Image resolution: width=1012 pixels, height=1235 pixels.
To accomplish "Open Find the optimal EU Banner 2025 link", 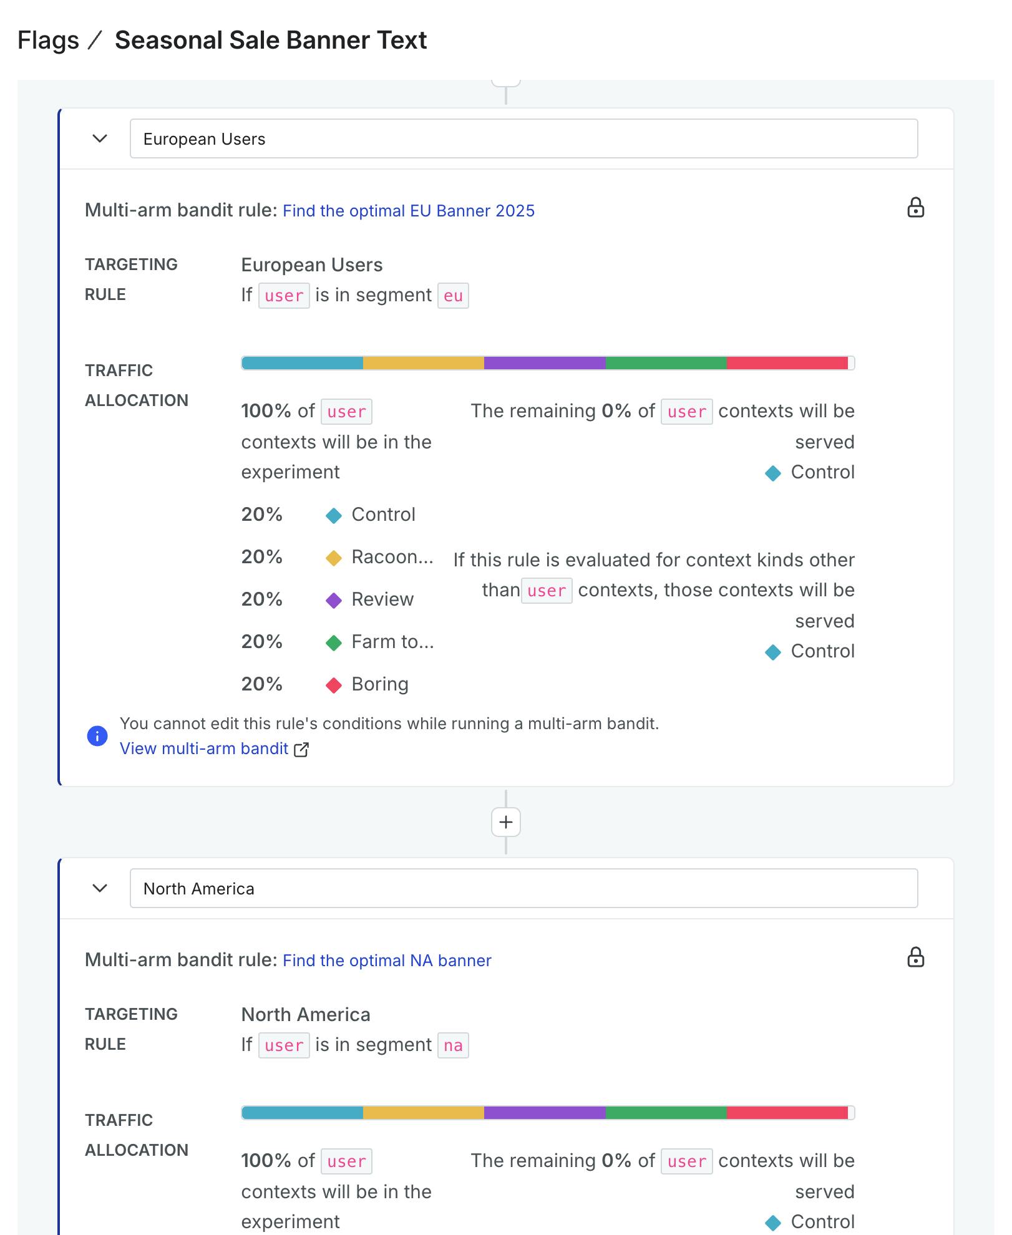I will pyautogui.click(x=409, y=211).
